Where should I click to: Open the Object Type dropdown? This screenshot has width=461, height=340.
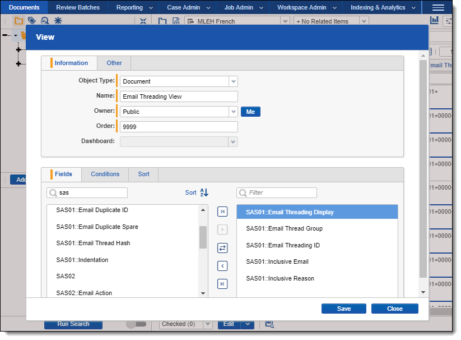[x=233, y=81]
